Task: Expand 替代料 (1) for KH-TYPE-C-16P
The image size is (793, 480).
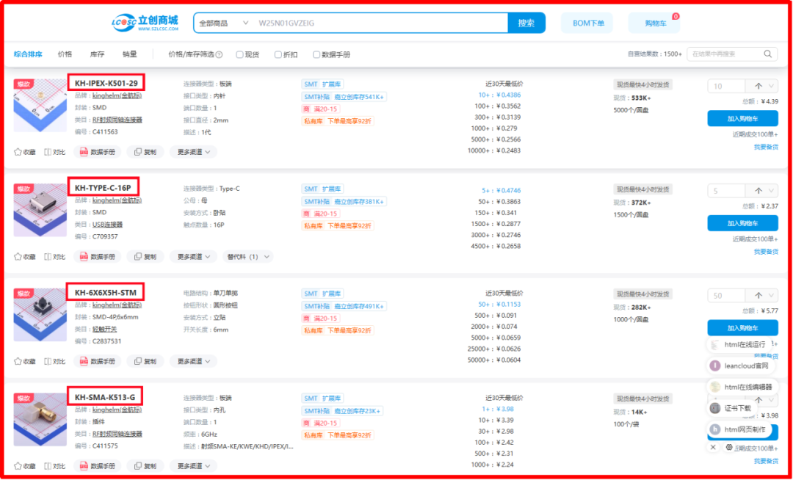Action: pyautogui.click(x=248, y=257)
